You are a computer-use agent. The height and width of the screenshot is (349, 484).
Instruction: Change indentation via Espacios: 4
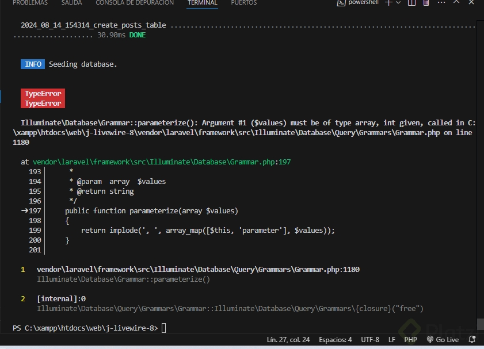tap(335, 340)
